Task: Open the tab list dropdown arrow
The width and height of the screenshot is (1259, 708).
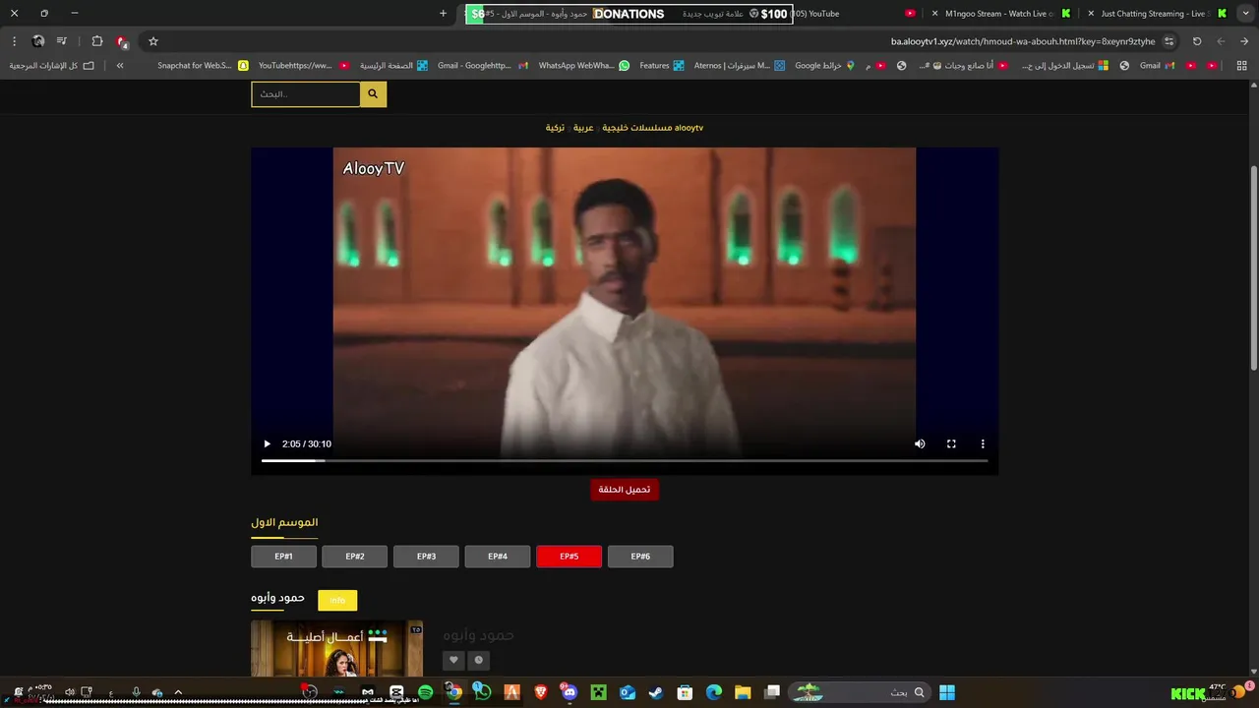Action: [x=1245, y=14]
